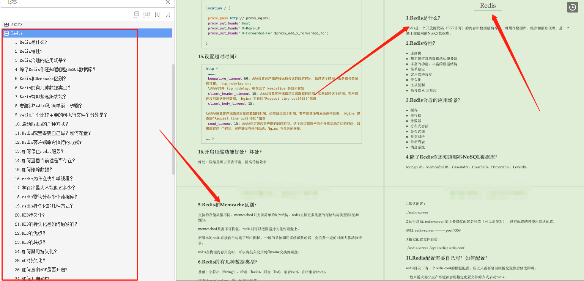Click heading '11.Redis配置需要自己写?如何配置?' in document
Viewport: 584px width, 281px height.
tap(447, 258)
